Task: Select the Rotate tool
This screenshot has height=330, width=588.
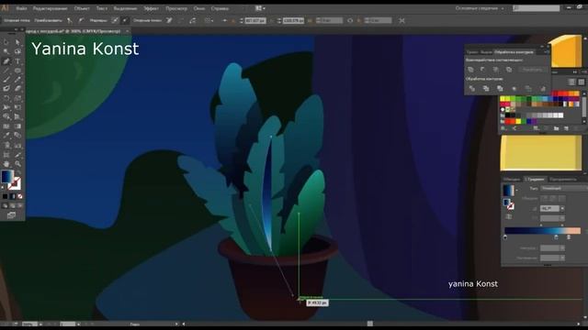Action: [x=6, y=98]
